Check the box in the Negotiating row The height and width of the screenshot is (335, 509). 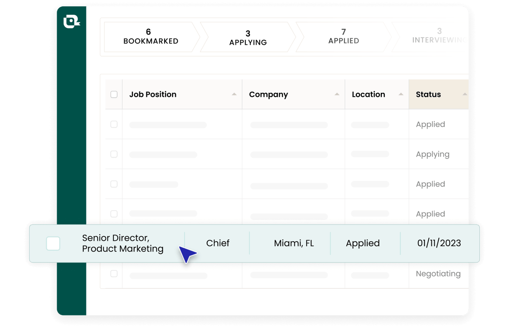tap(114, 273)
